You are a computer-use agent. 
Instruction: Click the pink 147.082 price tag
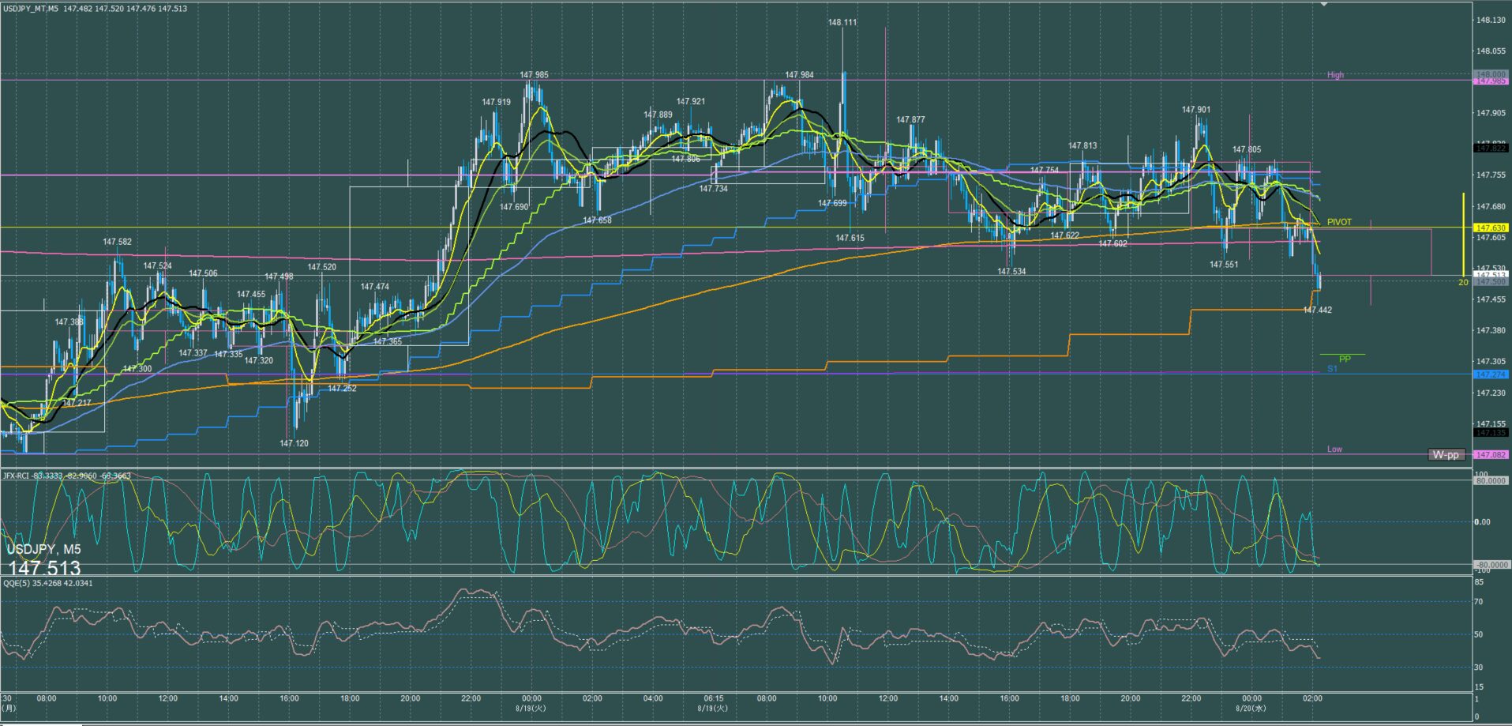click(x=1491, y=454)
